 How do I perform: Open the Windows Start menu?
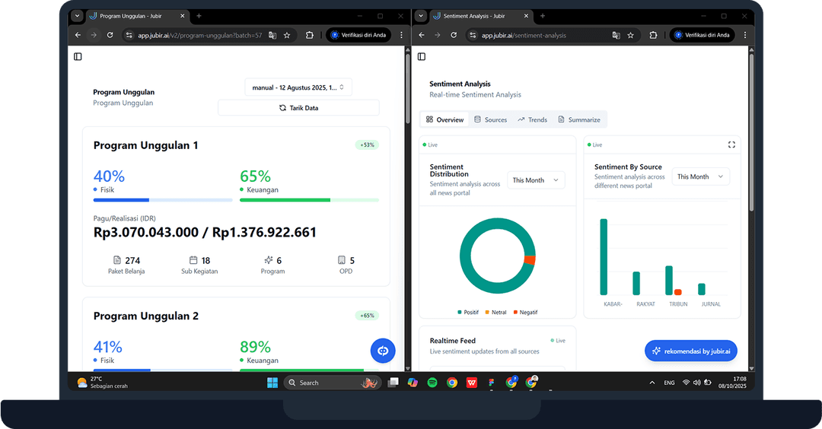coord(272,383)
